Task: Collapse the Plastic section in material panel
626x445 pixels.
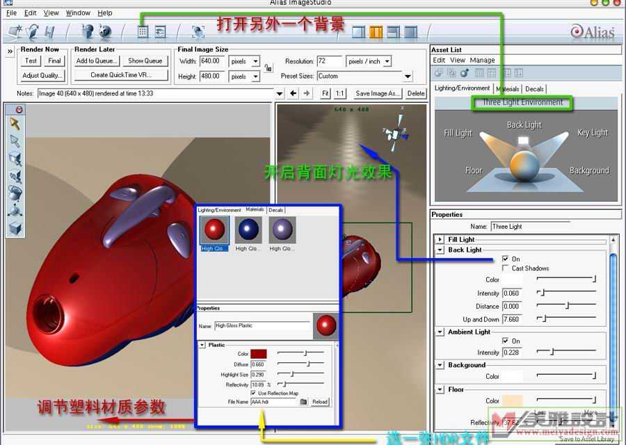Action: (202, 344)
